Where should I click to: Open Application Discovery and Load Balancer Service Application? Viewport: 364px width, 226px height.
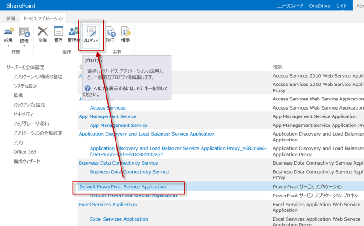(x=147, y=134)
